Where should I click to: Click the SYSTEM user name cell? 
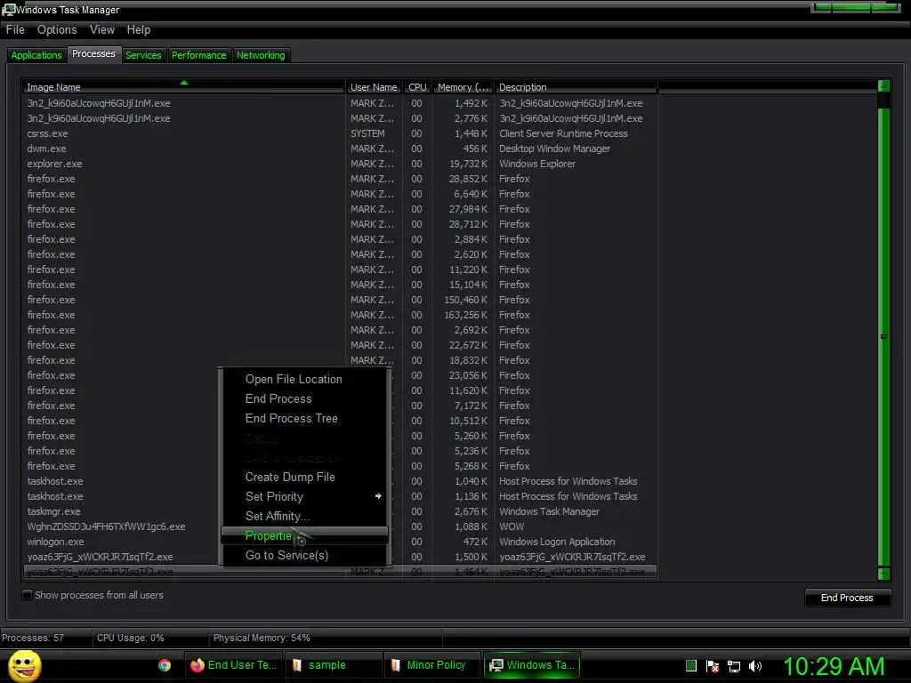tap(367, 133)
